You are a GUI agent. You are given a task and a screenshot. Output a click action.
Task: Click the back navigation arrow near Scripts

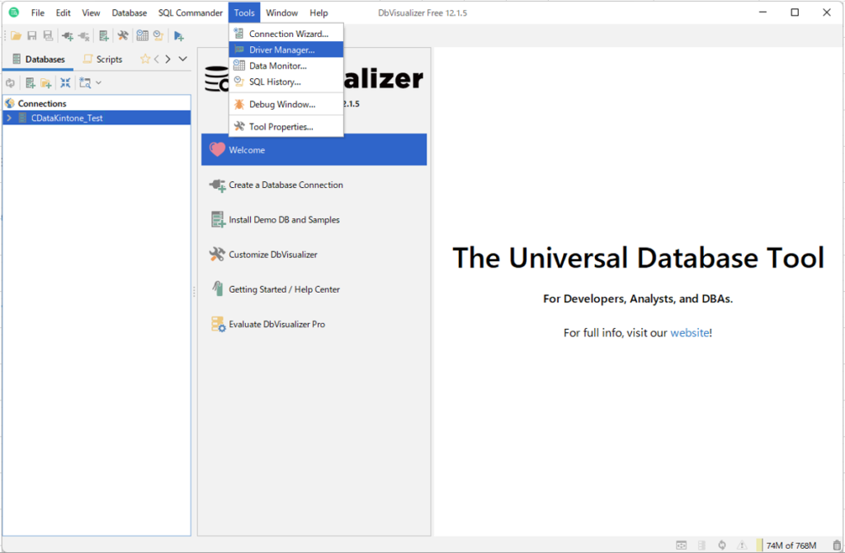pos(156,59)
